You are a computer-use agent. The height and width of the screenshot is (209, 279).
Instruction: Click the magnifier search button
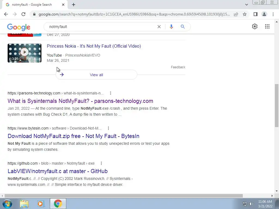click(183, 27)
